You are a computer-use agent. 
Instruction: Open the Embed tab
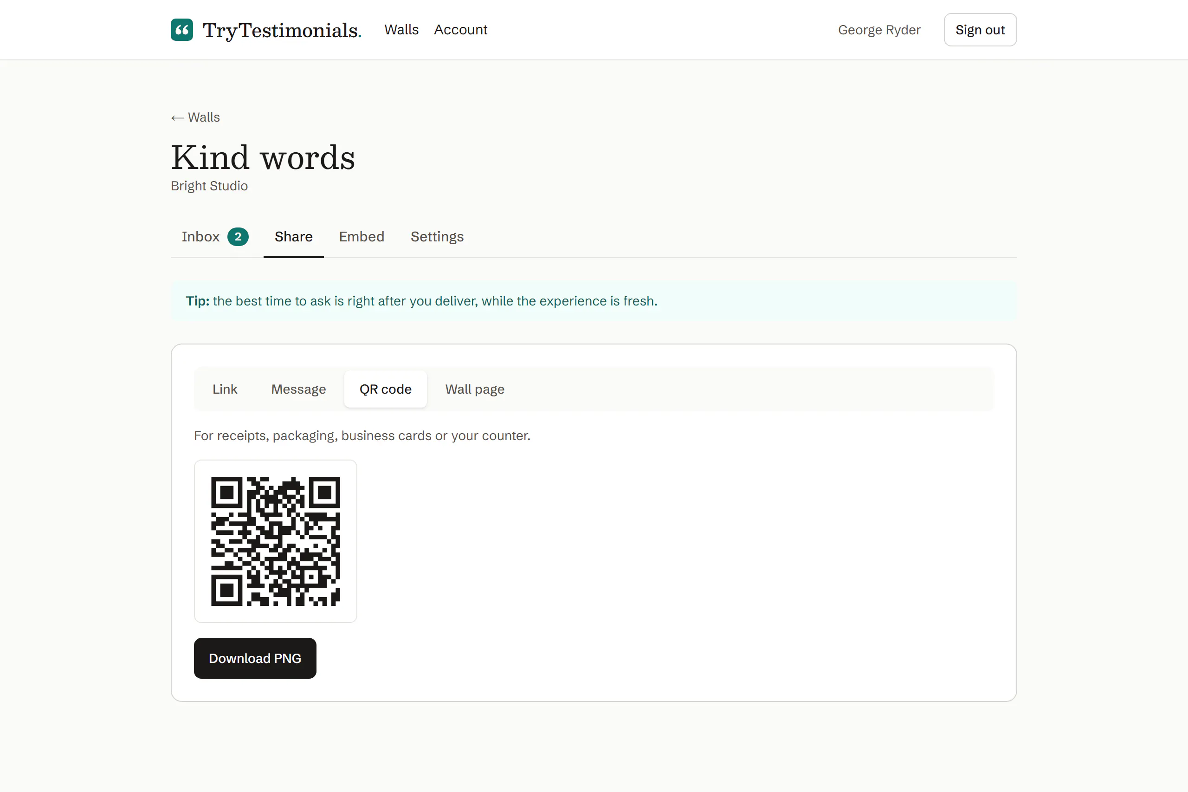(362, 236)
